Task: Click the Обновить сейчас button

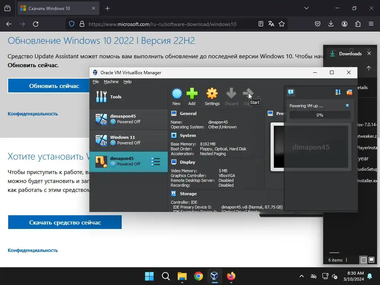Action: [x=49, y=86]
